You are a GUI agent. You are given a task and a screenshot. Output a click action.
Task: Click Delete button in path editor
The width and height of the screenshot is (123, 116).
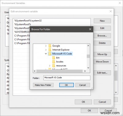pos(102,43)
